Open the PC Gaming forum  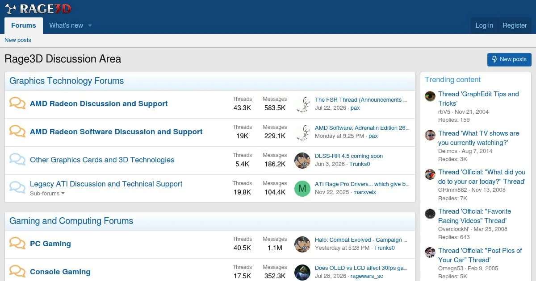coord(50,244)
